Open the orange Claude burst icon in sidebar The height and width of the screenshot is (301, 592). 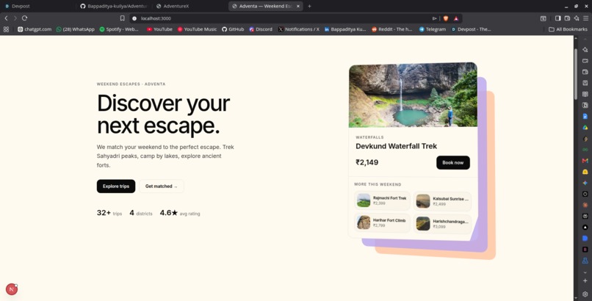585,205
